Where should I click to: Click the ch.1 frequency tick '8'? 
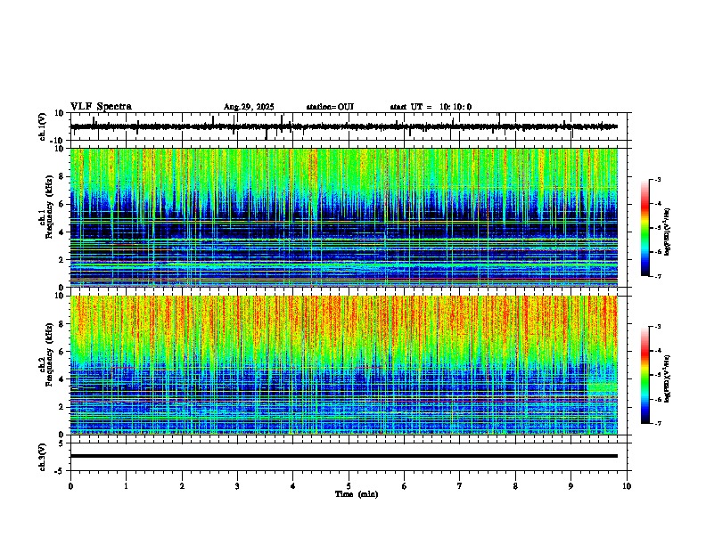click(x=62, y=176)
